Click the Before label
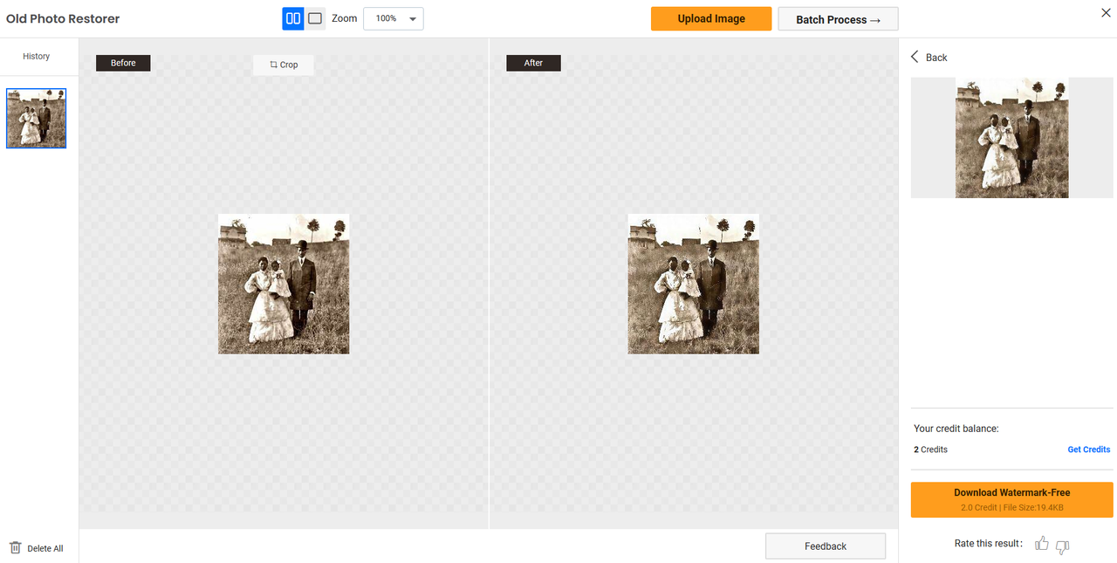Screen dimensions: 1117x563 (123, 63)
